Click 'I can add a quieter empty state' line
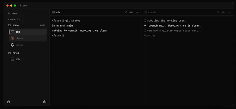The height and width of the screenshot is (109, 236). 172,31
